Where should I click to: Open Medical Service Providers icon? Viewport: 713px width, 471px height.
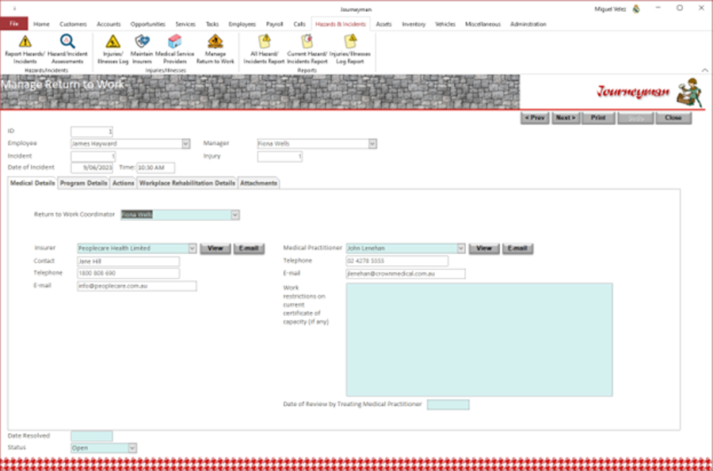pyautogui.click(x=174, y=42)
